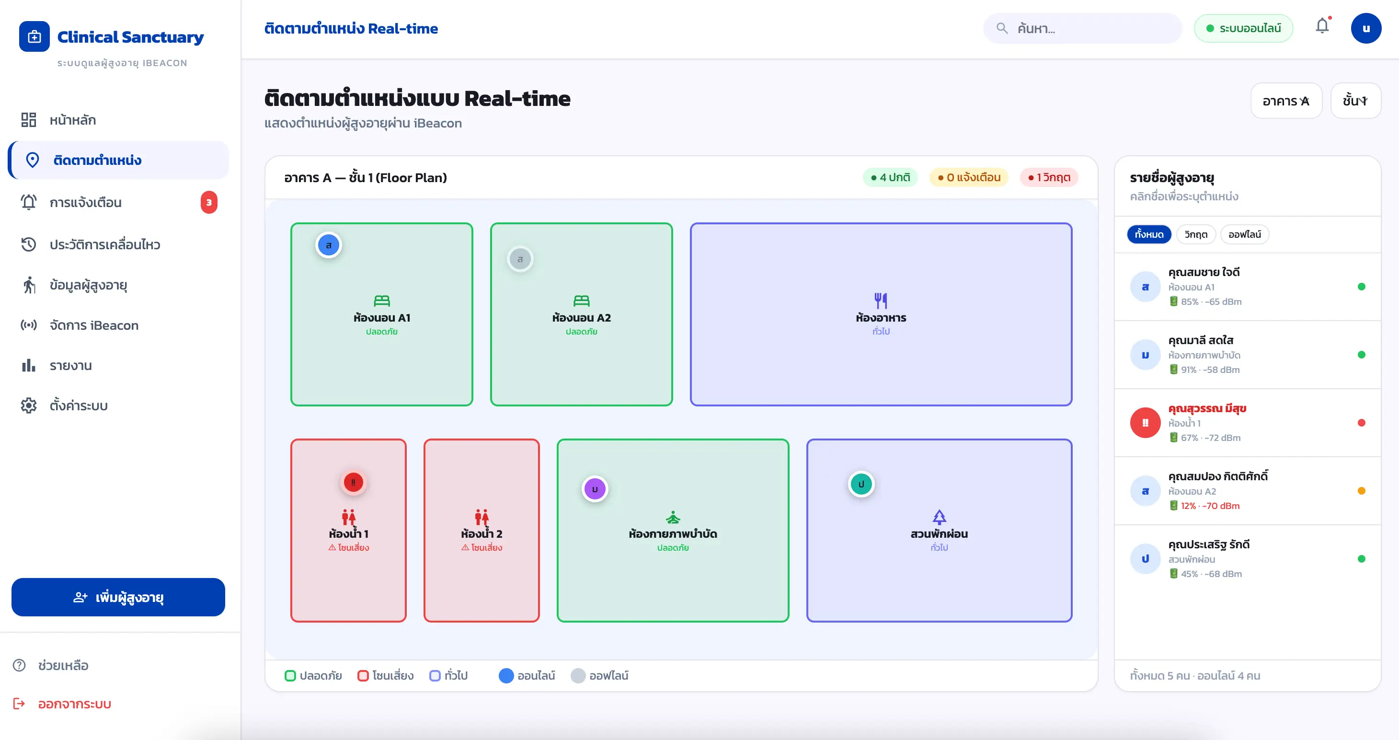
Task: Open the notification bell in top bar
Action: [x=1322, y=26]
